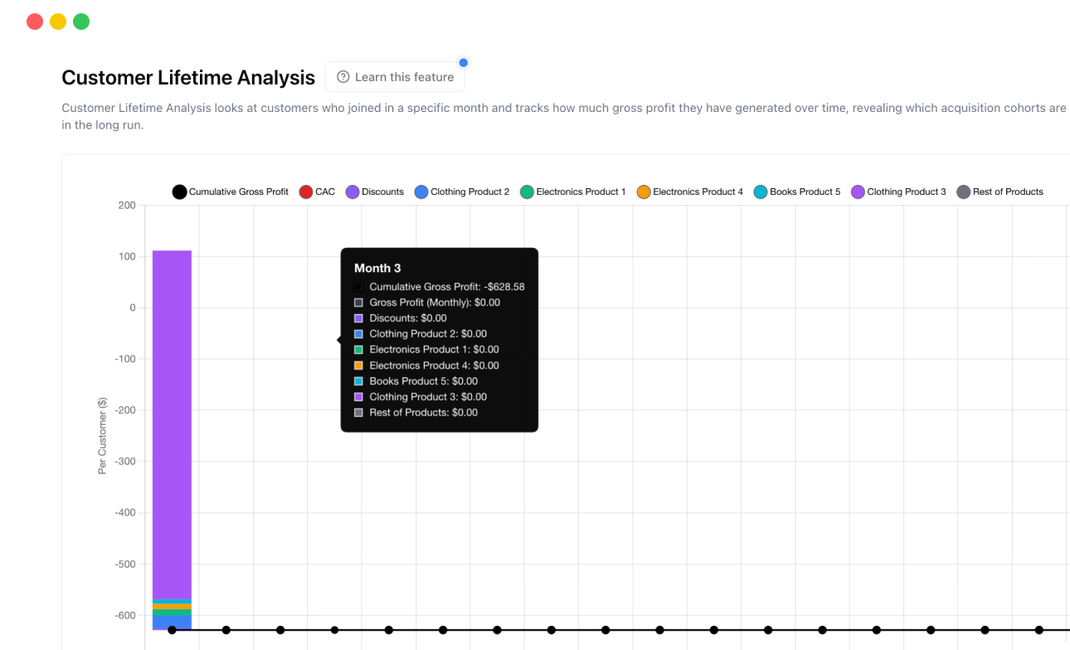Select the red CAC legend marker
The height and width of the screenshot is (650, 1070).
(307, 192)
